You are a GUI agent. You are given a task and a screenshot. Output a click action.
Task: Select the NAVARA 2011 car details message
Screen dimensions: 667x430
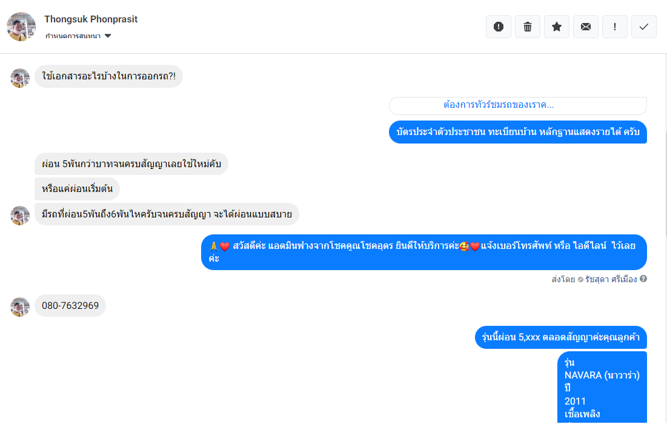click(602, 387)
